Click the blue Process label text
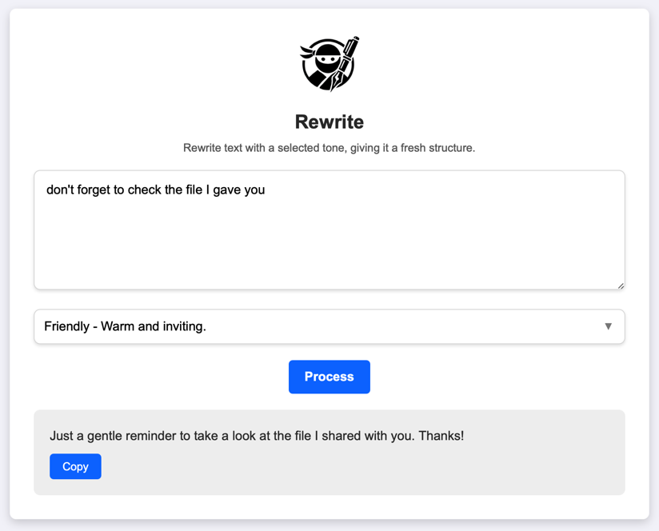Image resolution: width=659 pixels, height=531 pixels. pyautogui.click(x=329, y=377)
